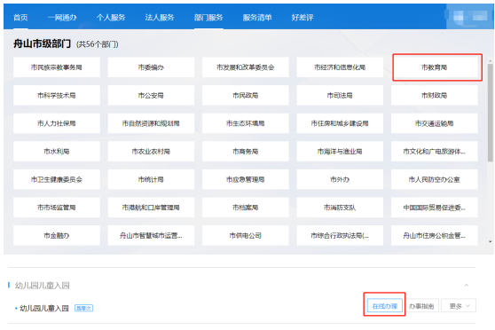Select 市民政局 department
495x330 pixels.
246,96
